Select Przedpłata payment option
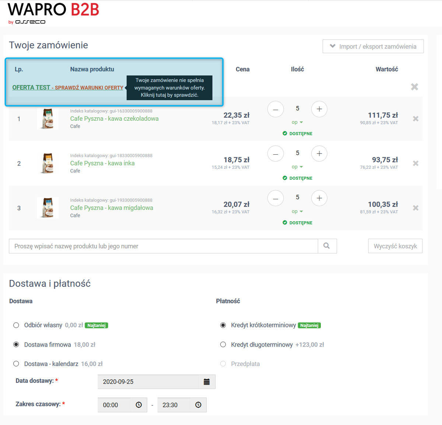 pyautogui.click(x=223, y=363)
